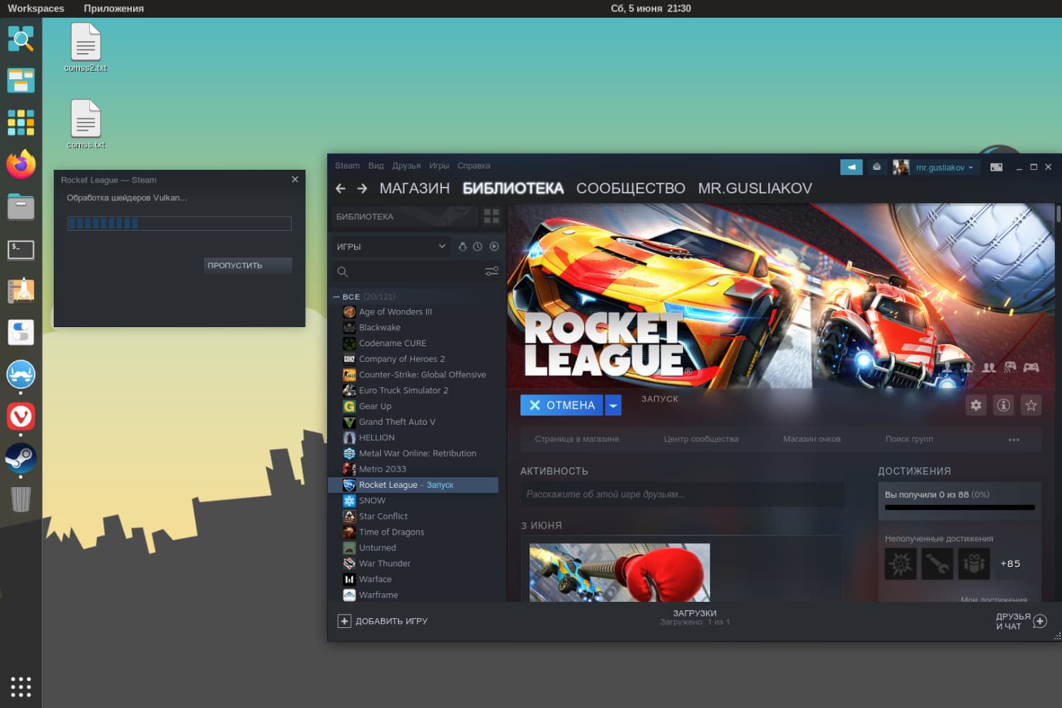
Task: Open the Игры menu
Action: (x=439, y=166)
